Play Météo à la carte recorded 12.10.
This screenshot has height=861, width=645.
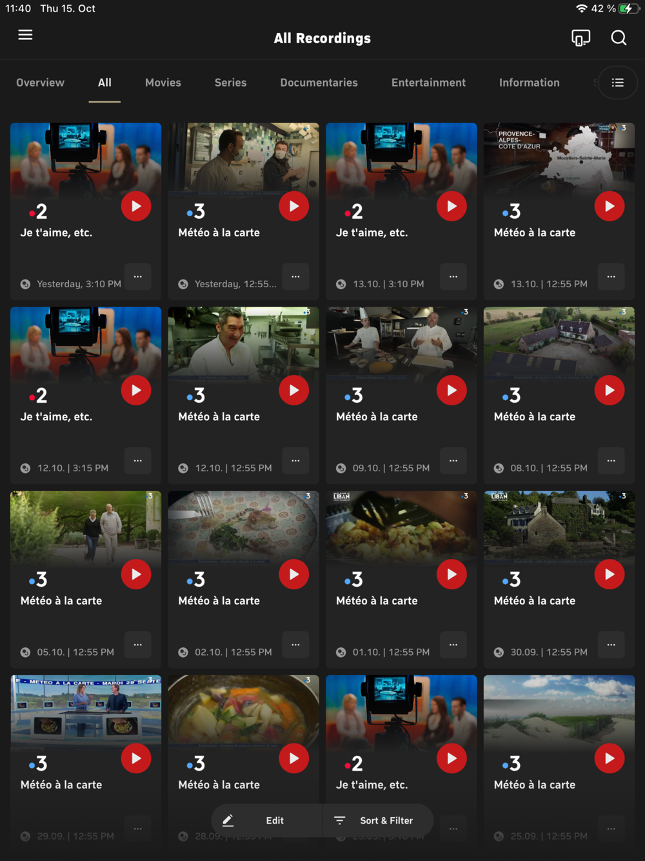[294, 390]
